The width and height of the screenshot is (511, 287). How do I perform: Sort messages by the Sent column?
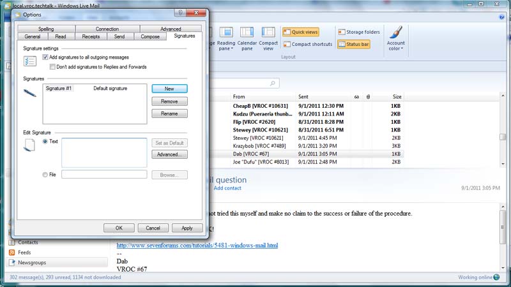[x=303, y=97]
